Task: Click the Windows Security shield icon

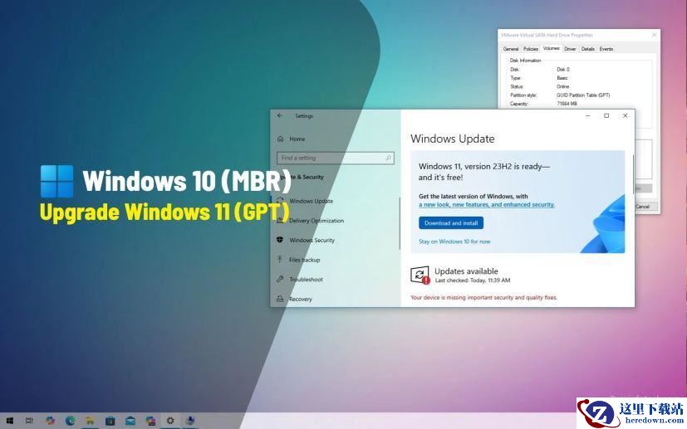Action: coord(280,240)
